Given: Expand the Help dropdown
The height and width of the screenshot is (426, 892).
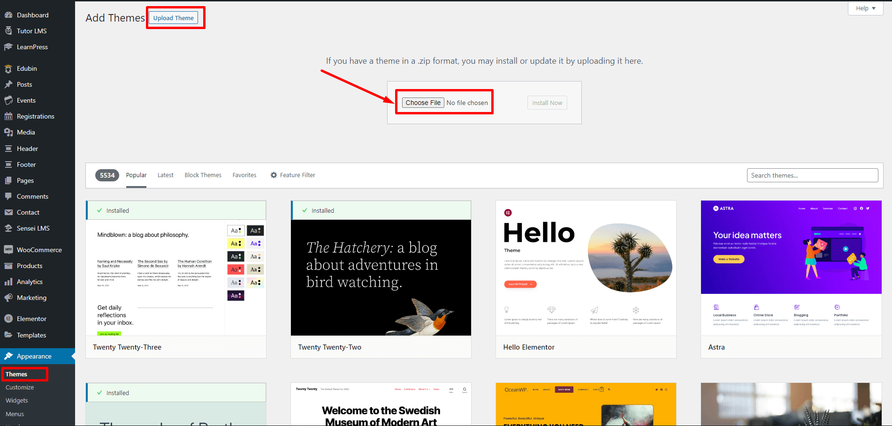Looking at the screenshot, I should (865, 8).
